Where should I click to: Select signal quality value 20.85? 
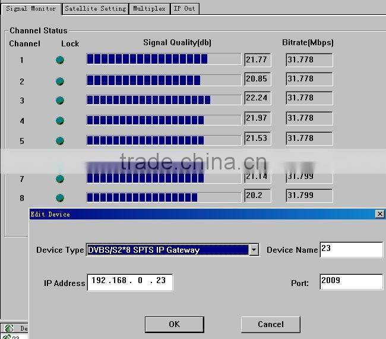click(258, 79)
